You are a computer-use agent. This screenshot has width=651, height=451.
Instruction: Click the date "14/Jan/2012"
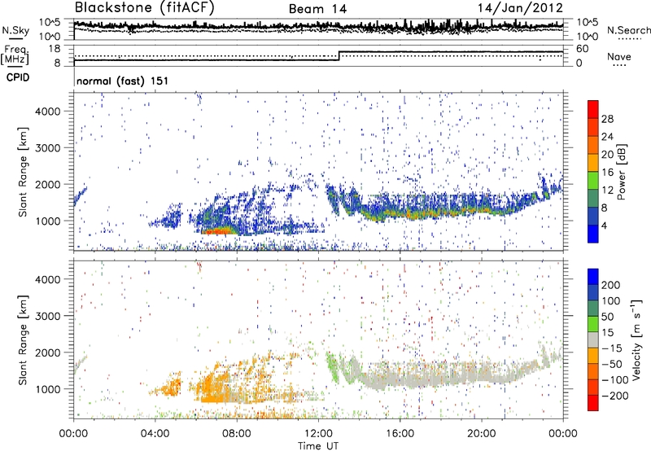coord(520,8)
